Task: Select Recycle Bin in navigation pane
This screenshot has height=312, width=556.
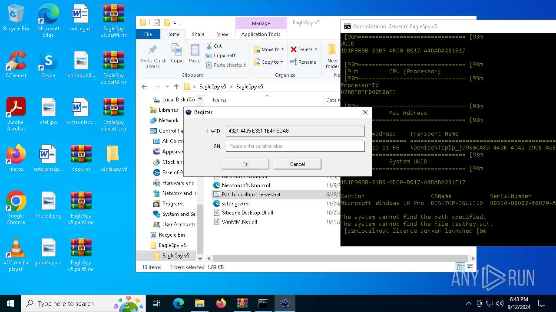Action: point(168,235)
